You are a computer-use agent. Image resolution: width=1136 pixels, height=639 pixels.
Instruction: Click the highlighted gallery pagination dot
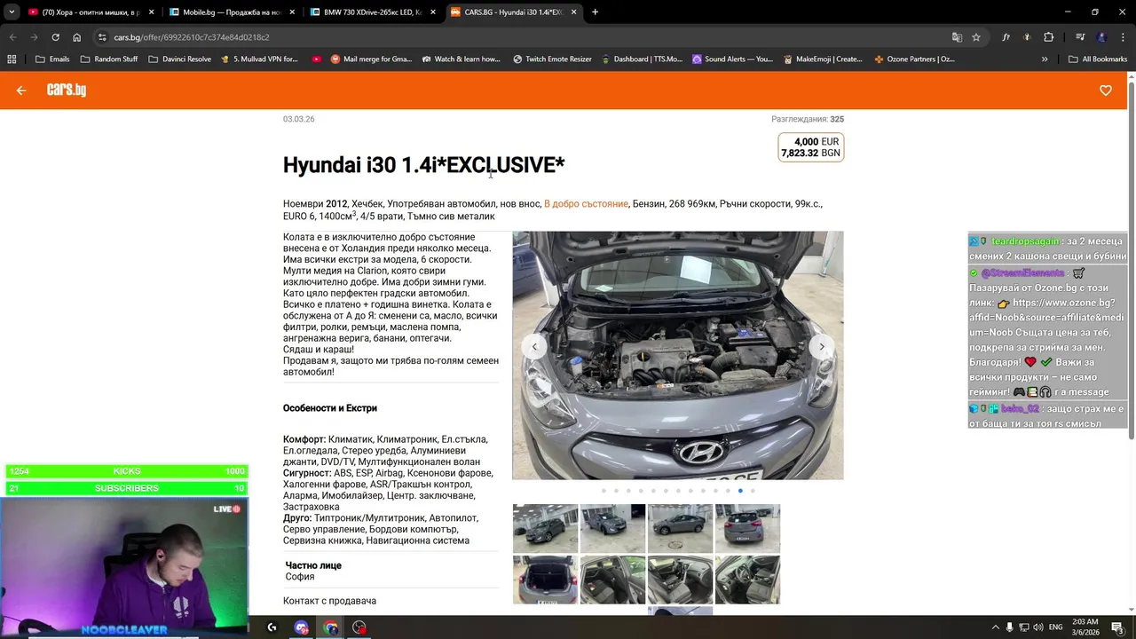pos(740,491)
